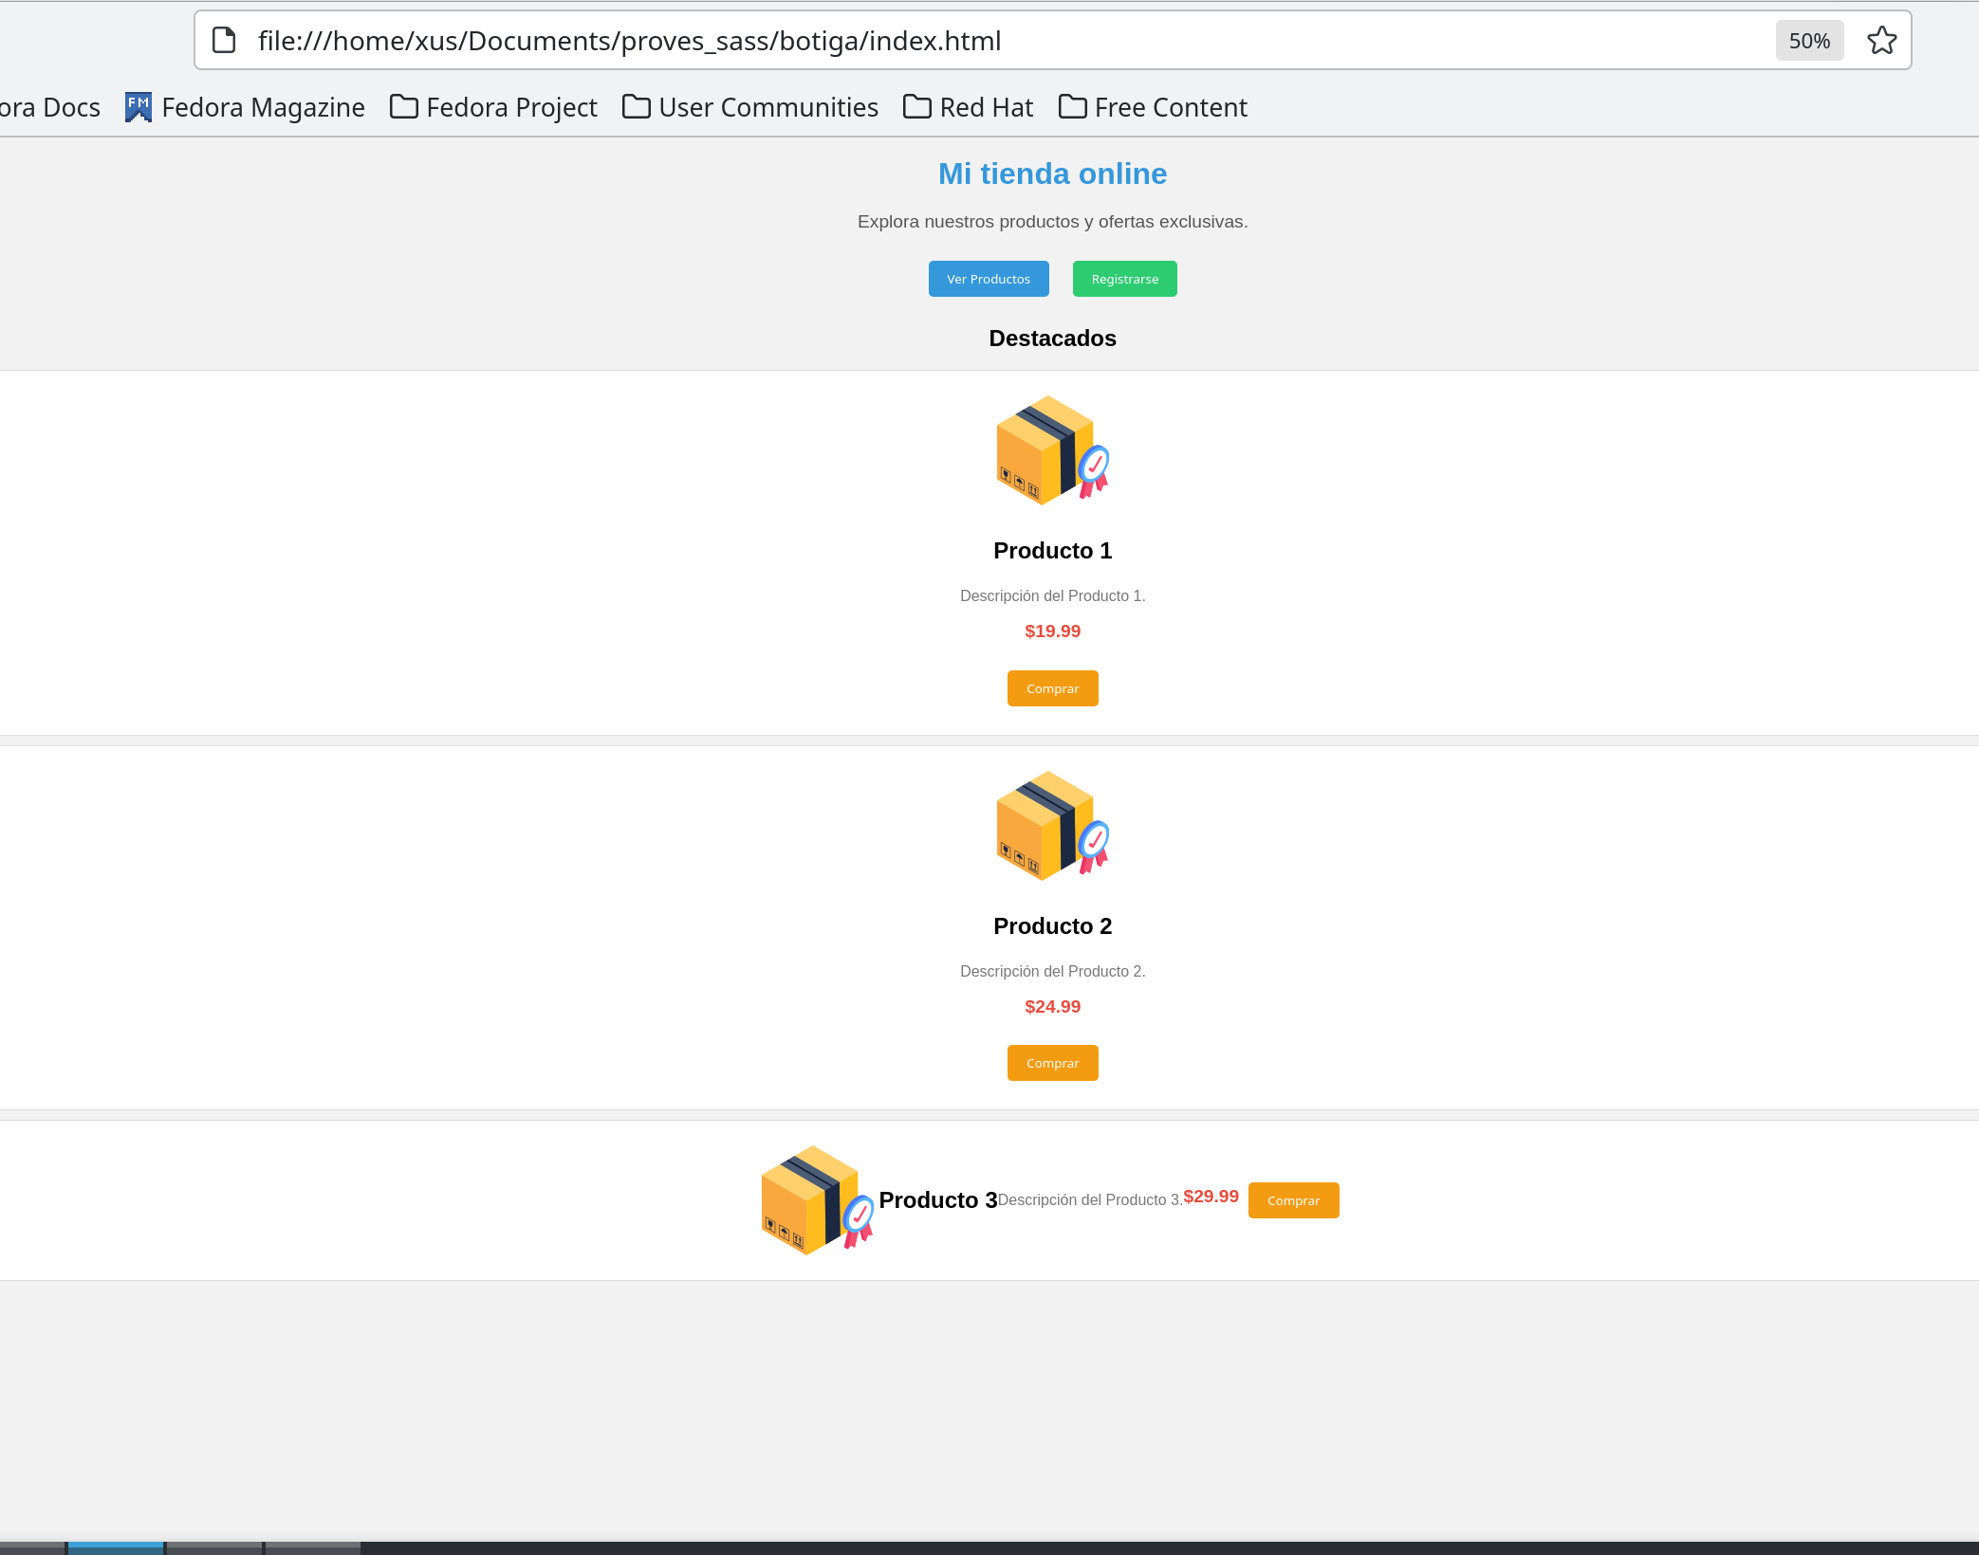Viewport: 1979px width, 1555px height.
Task: Open the Fedora Magazine bookmark
Action: [245, 107]
